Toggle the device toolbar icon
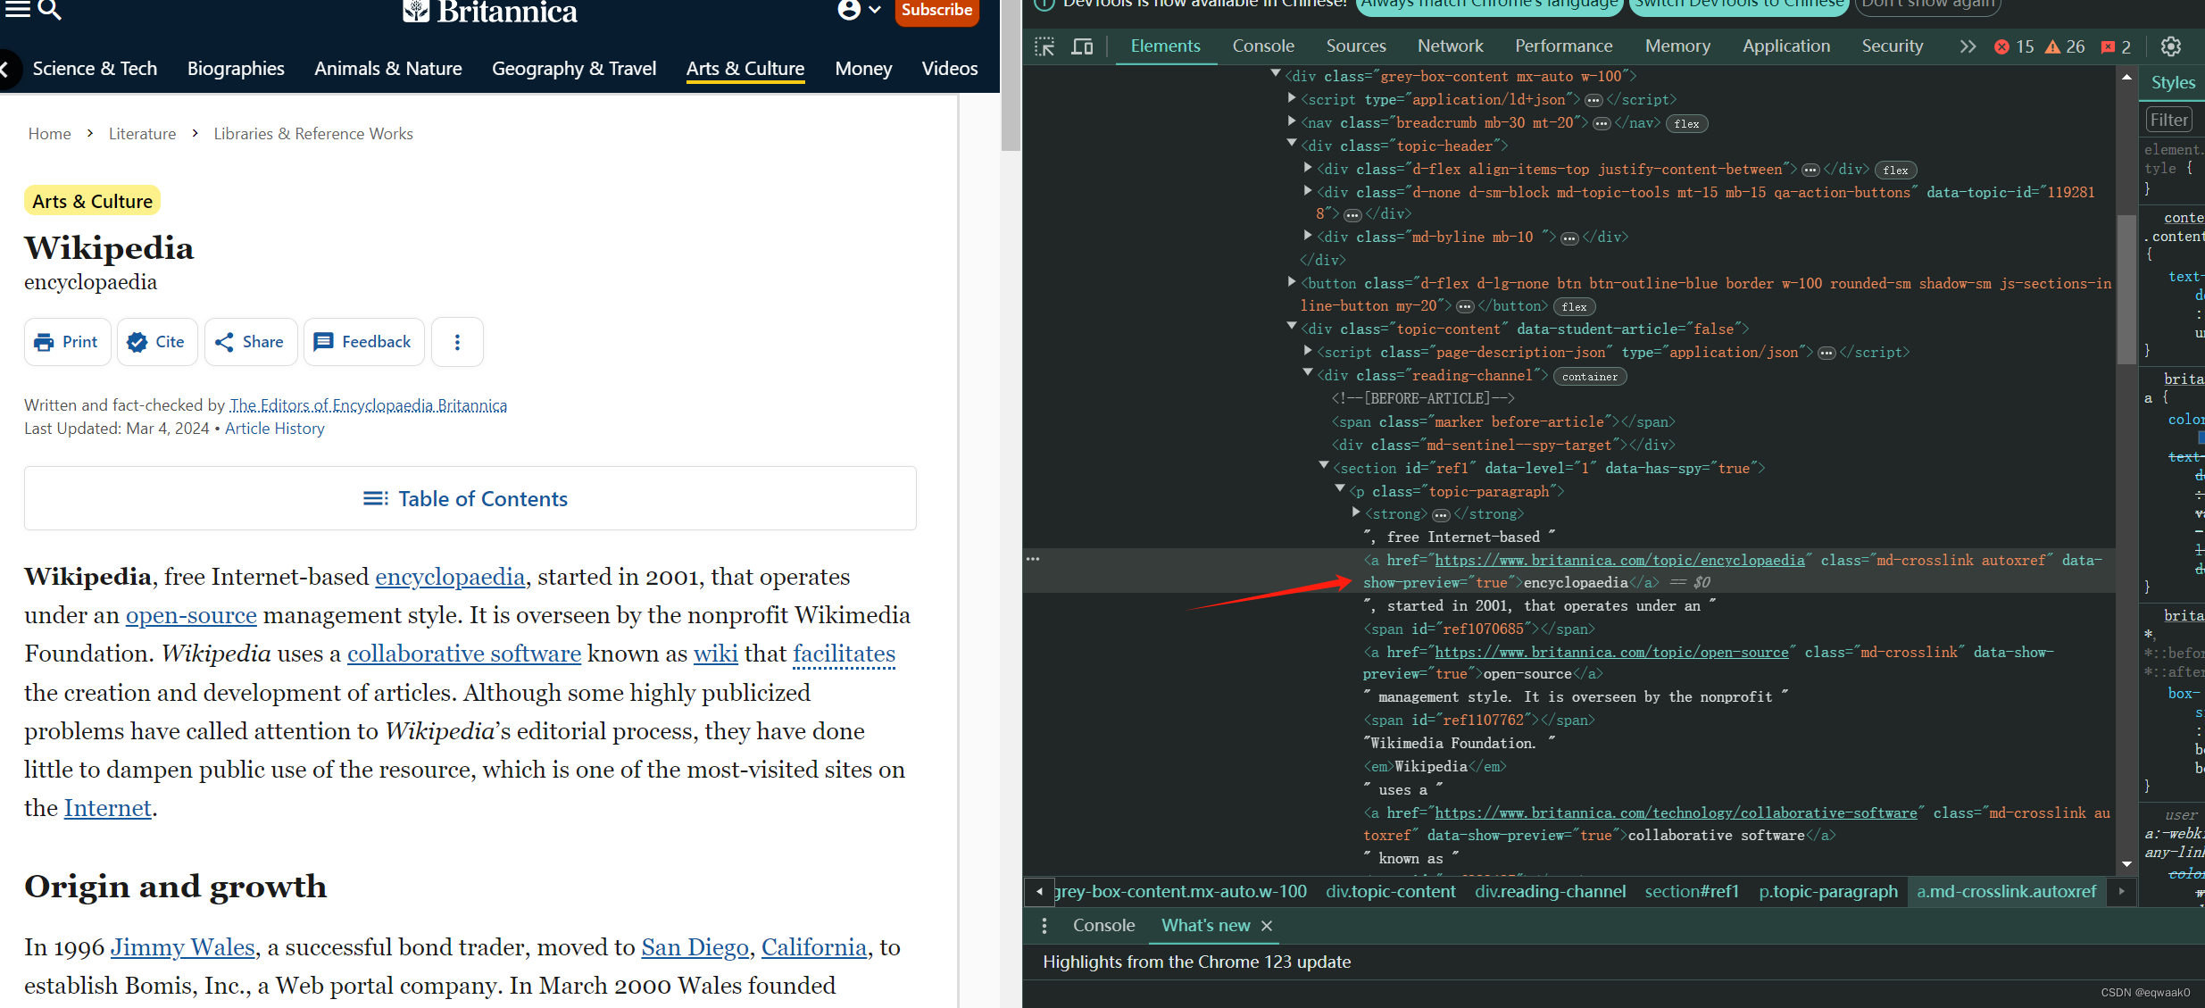2205x1008 pixels. (x=1082, y=46)
